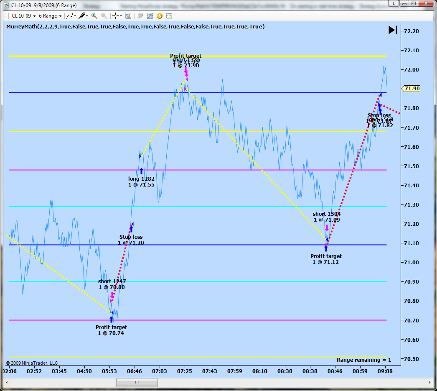Click the 72.00 price axis label
The image size is (437, 391).
[x=412, y=70]
